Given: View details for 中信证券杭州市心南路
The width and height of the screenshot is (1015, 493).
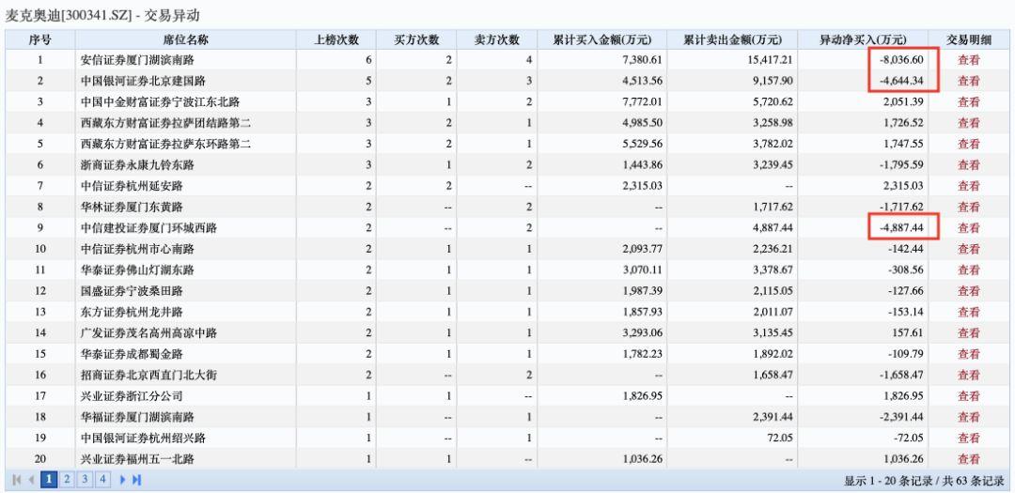Looking at the screenshot, I should point(968,249).
